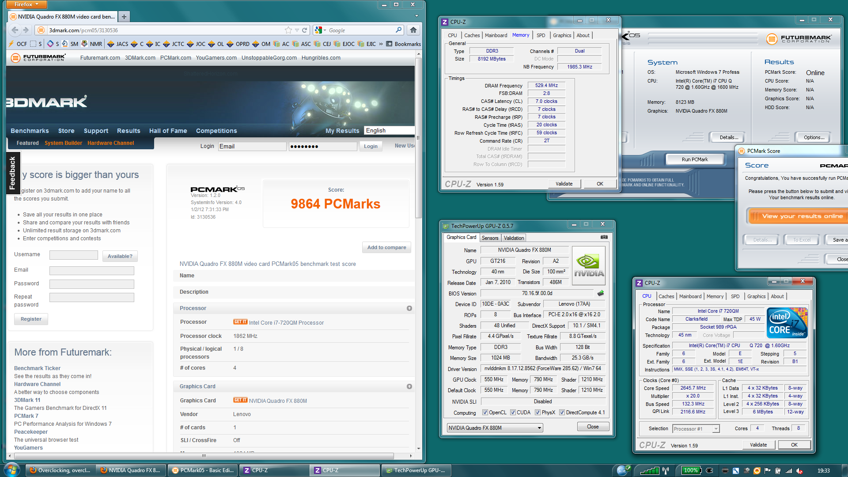Click the 100% battery indicator in taskbar

tap(691, 470)
